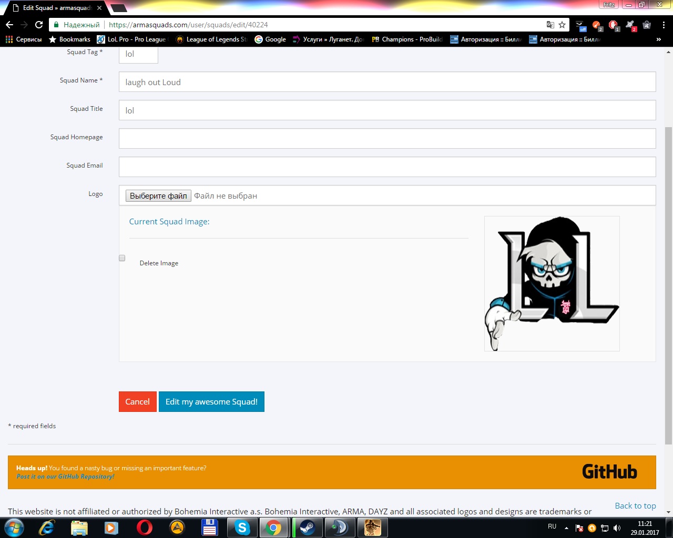
Task: Click the green padlock security icon
Action: point(57,25)
